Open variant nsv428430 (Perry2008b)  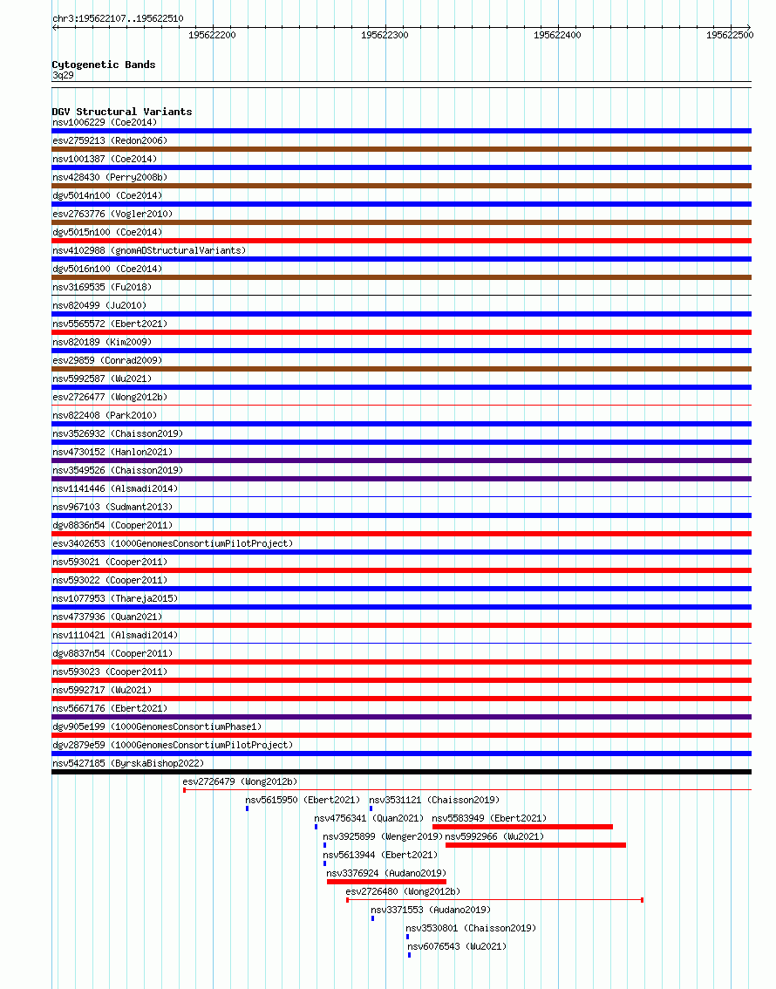[110, 177]
